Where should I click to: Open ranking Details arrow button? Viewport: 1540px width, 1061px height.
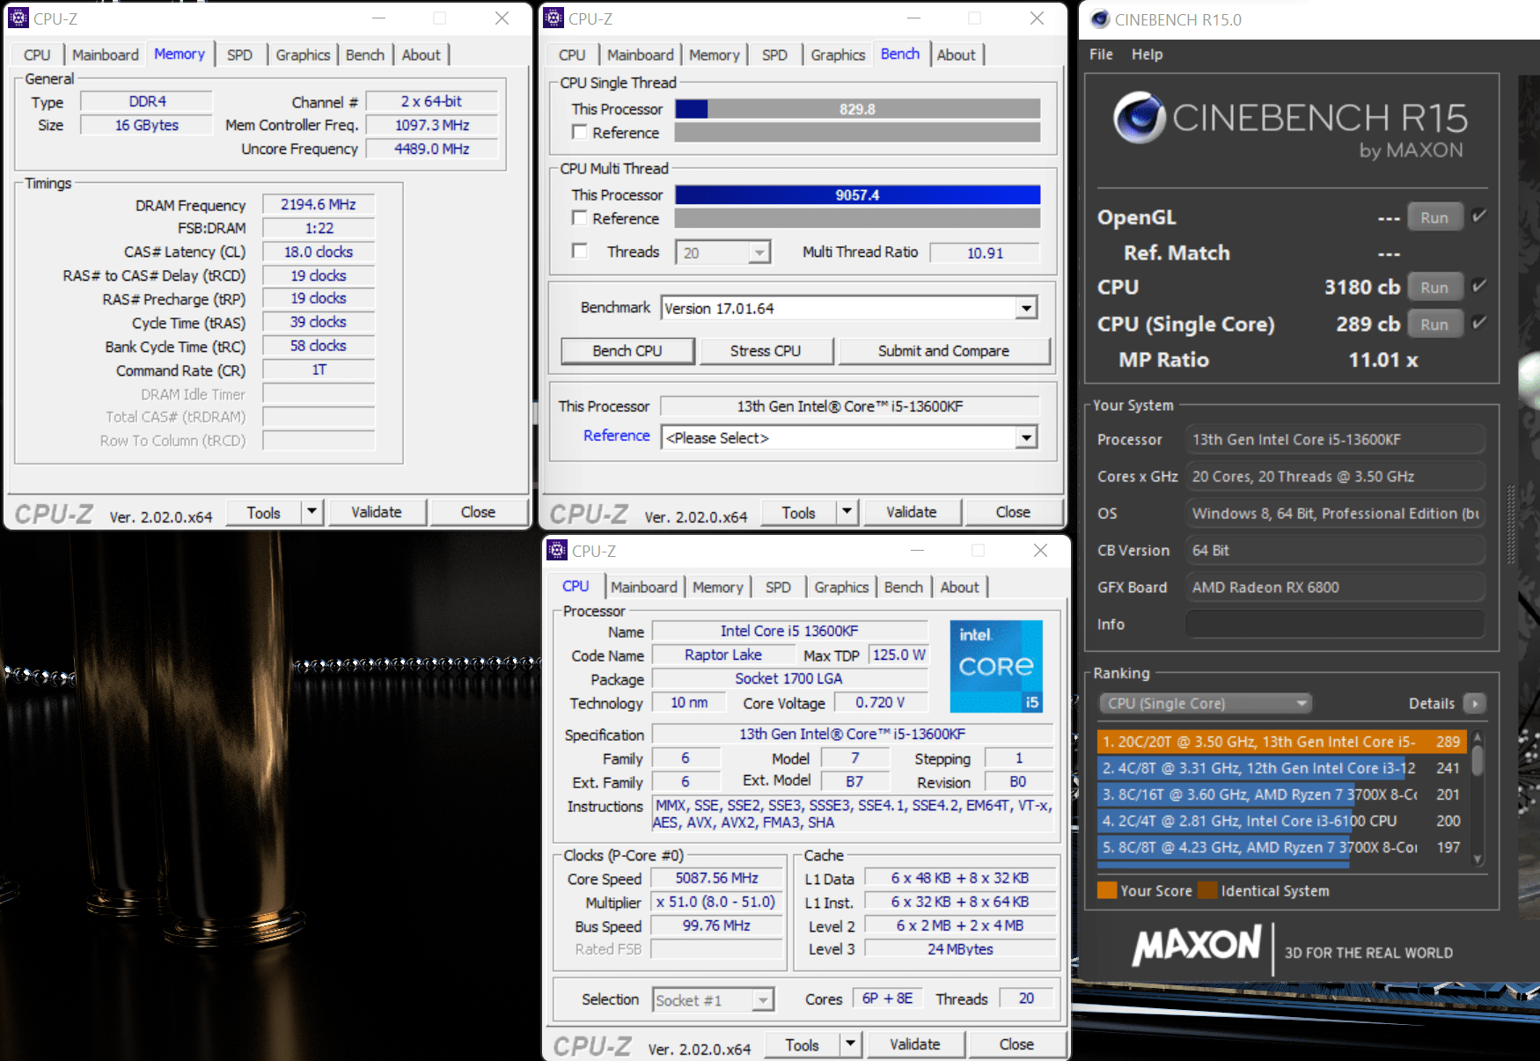(1475, 703)
